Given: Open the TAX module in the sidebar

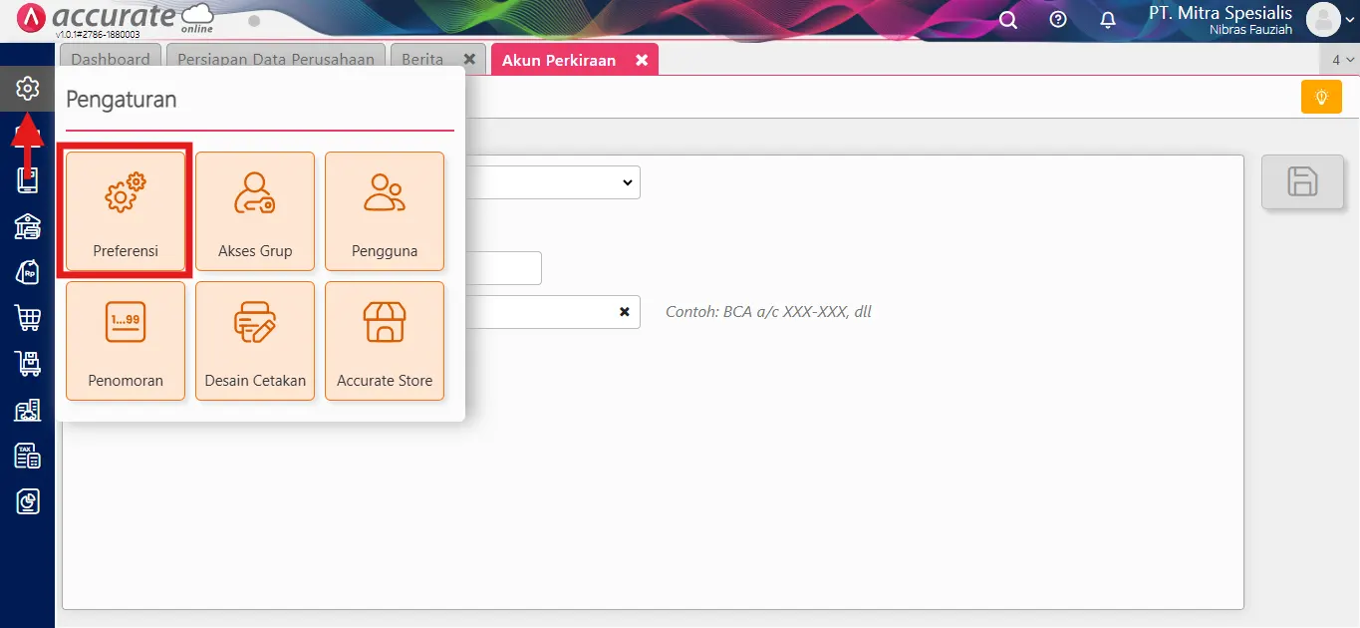Looking at the screenshot, I should pos(27,456).
